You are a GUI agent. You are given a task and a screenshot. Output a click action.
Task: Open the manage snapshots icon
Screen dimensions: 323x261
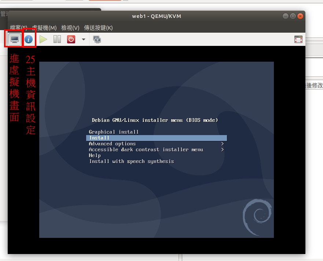click(97, 39)
